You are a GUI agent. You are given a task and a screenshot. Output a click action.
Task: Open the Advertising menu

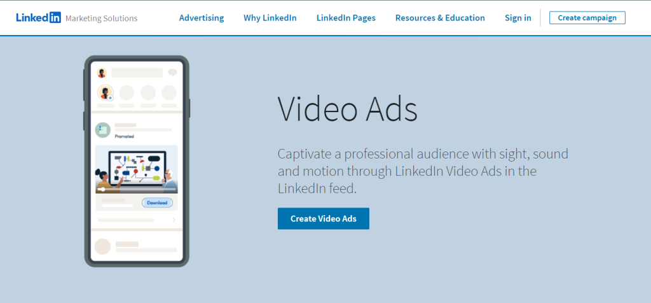pyautogui.click(x=202, y=18)
